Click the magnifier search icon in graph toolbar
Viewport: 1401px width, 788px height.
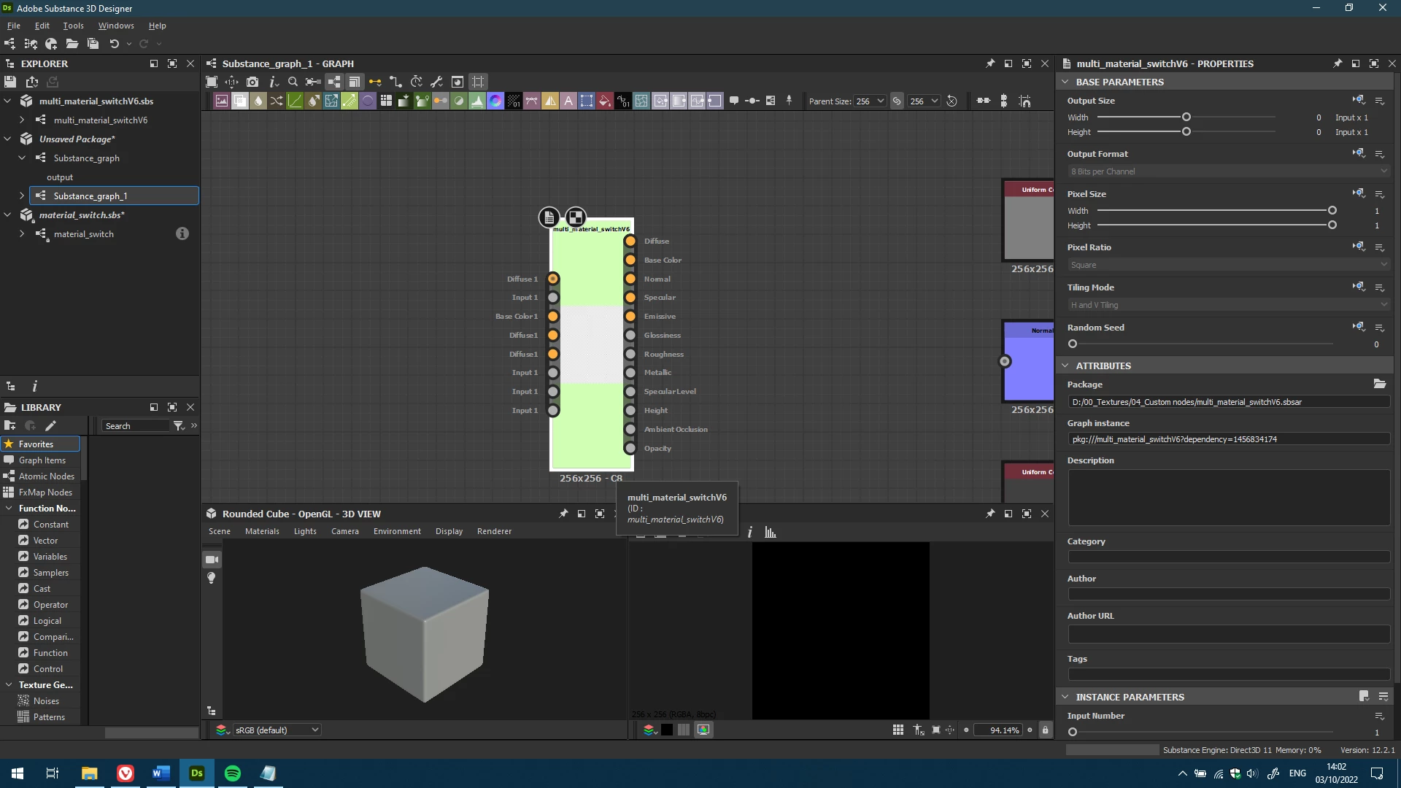point(293,82)
